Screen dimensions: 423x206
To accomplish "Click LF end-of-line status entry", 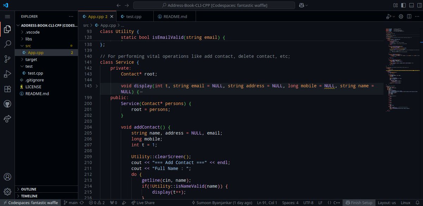I will 320,203.
